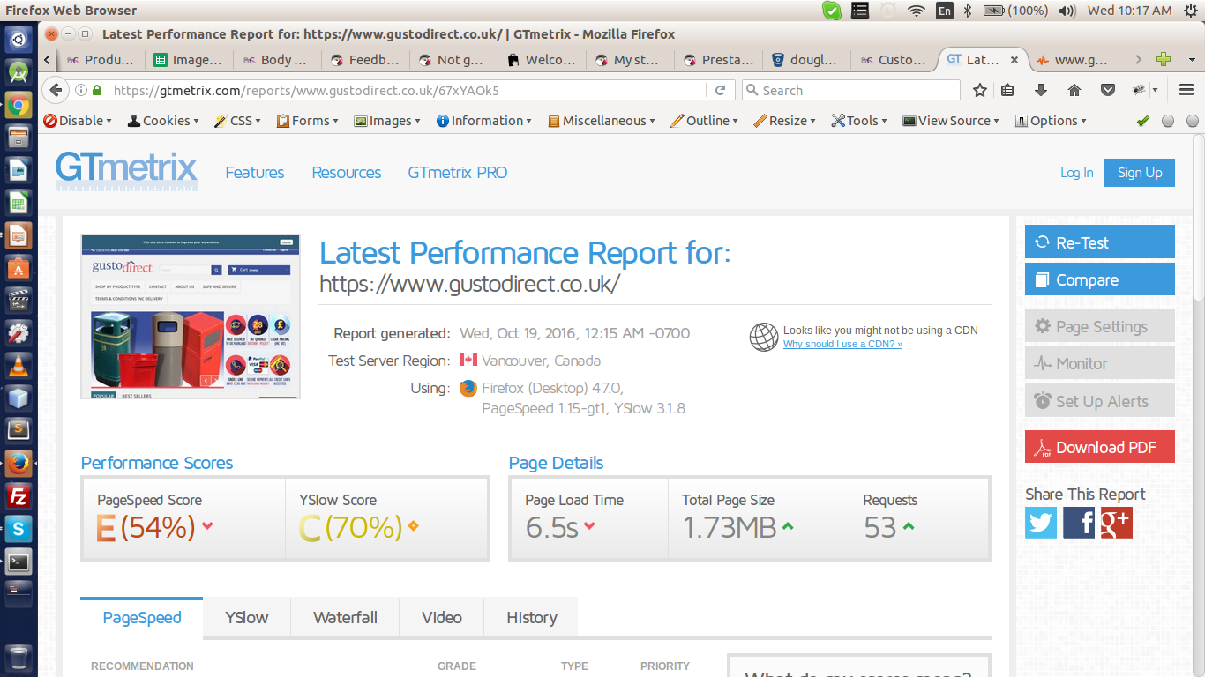Expand the Tools dropdown menu

click(859, 121)
